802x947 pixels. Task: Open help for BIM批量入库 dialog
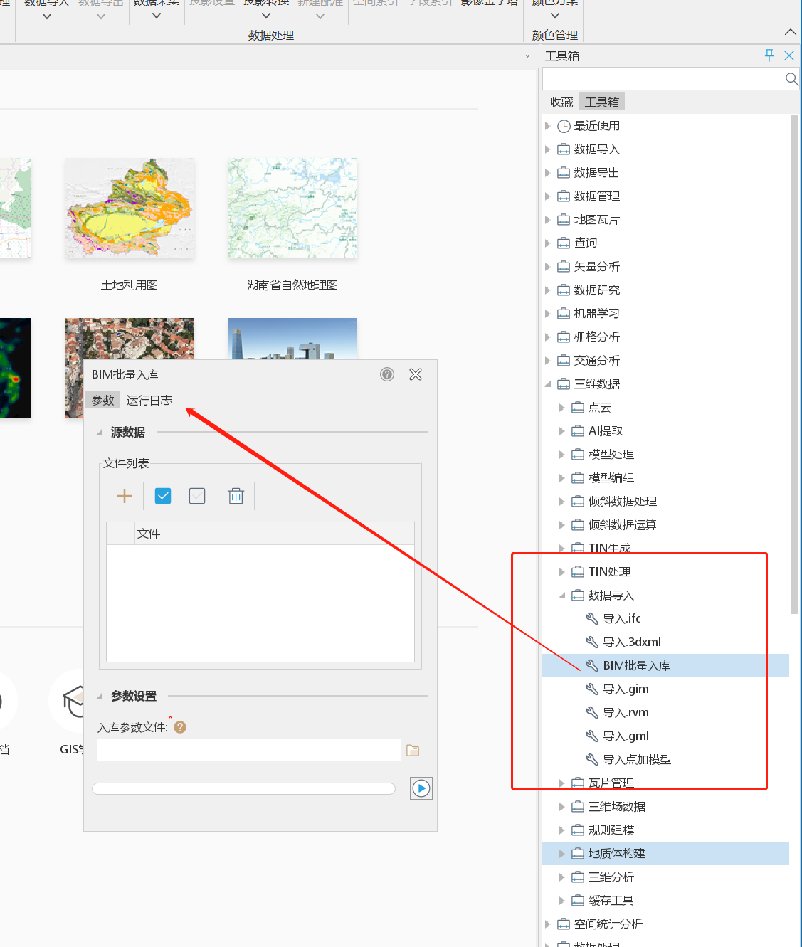387,374
